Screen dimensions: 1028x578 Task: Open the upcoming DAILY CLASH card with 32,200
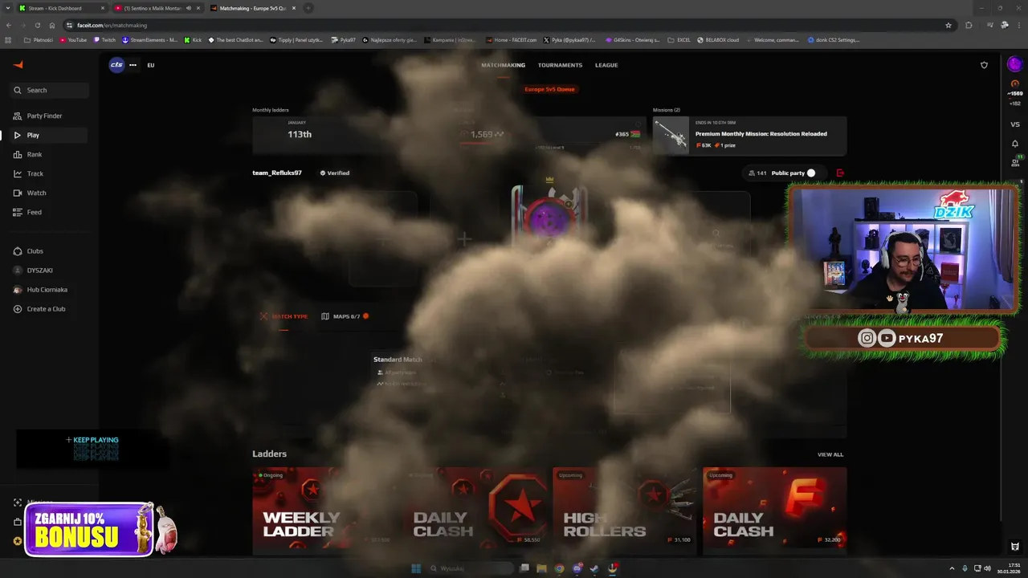pyautogui.click(x=774, y=511)
